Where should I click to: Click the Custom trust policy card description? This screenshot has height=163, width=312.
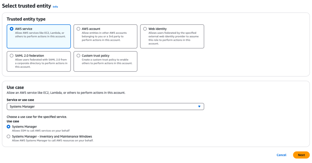click(x=107, y=61)
